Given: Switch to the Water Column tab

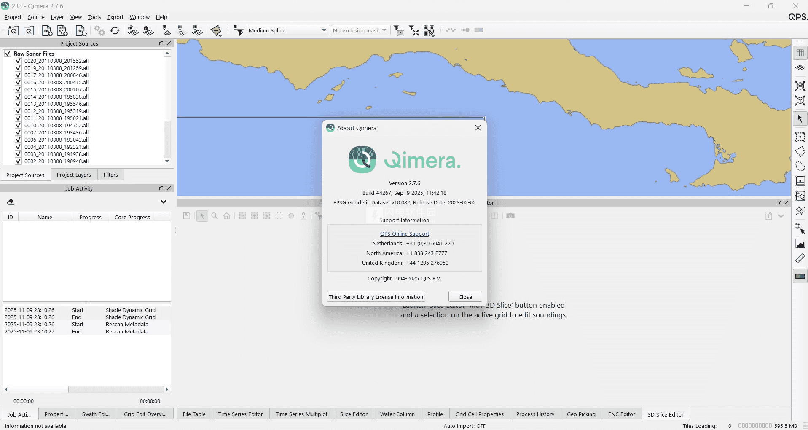Looking at the screenshot, I should click(x=397, y=414).
